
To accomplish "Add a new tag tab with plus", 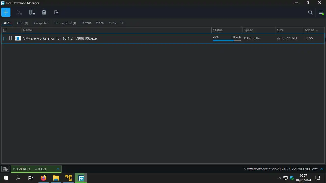I will tap(122, 23).
